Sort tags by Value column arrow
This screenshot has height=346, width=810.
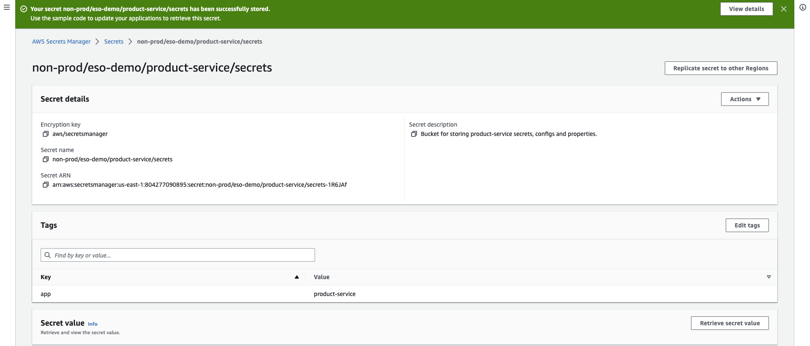click(769, 277)
